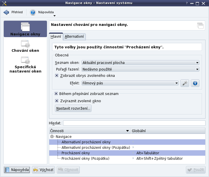The image size is (209, 177).
Task: Select Alternativní procházení okny (Pozpátku) row
Action: pos(127,148)
